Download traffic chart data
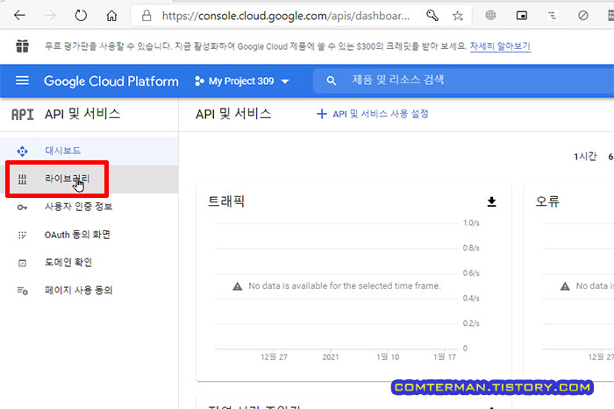The height and width of the screenshot is (409, 614). point(491,201)
